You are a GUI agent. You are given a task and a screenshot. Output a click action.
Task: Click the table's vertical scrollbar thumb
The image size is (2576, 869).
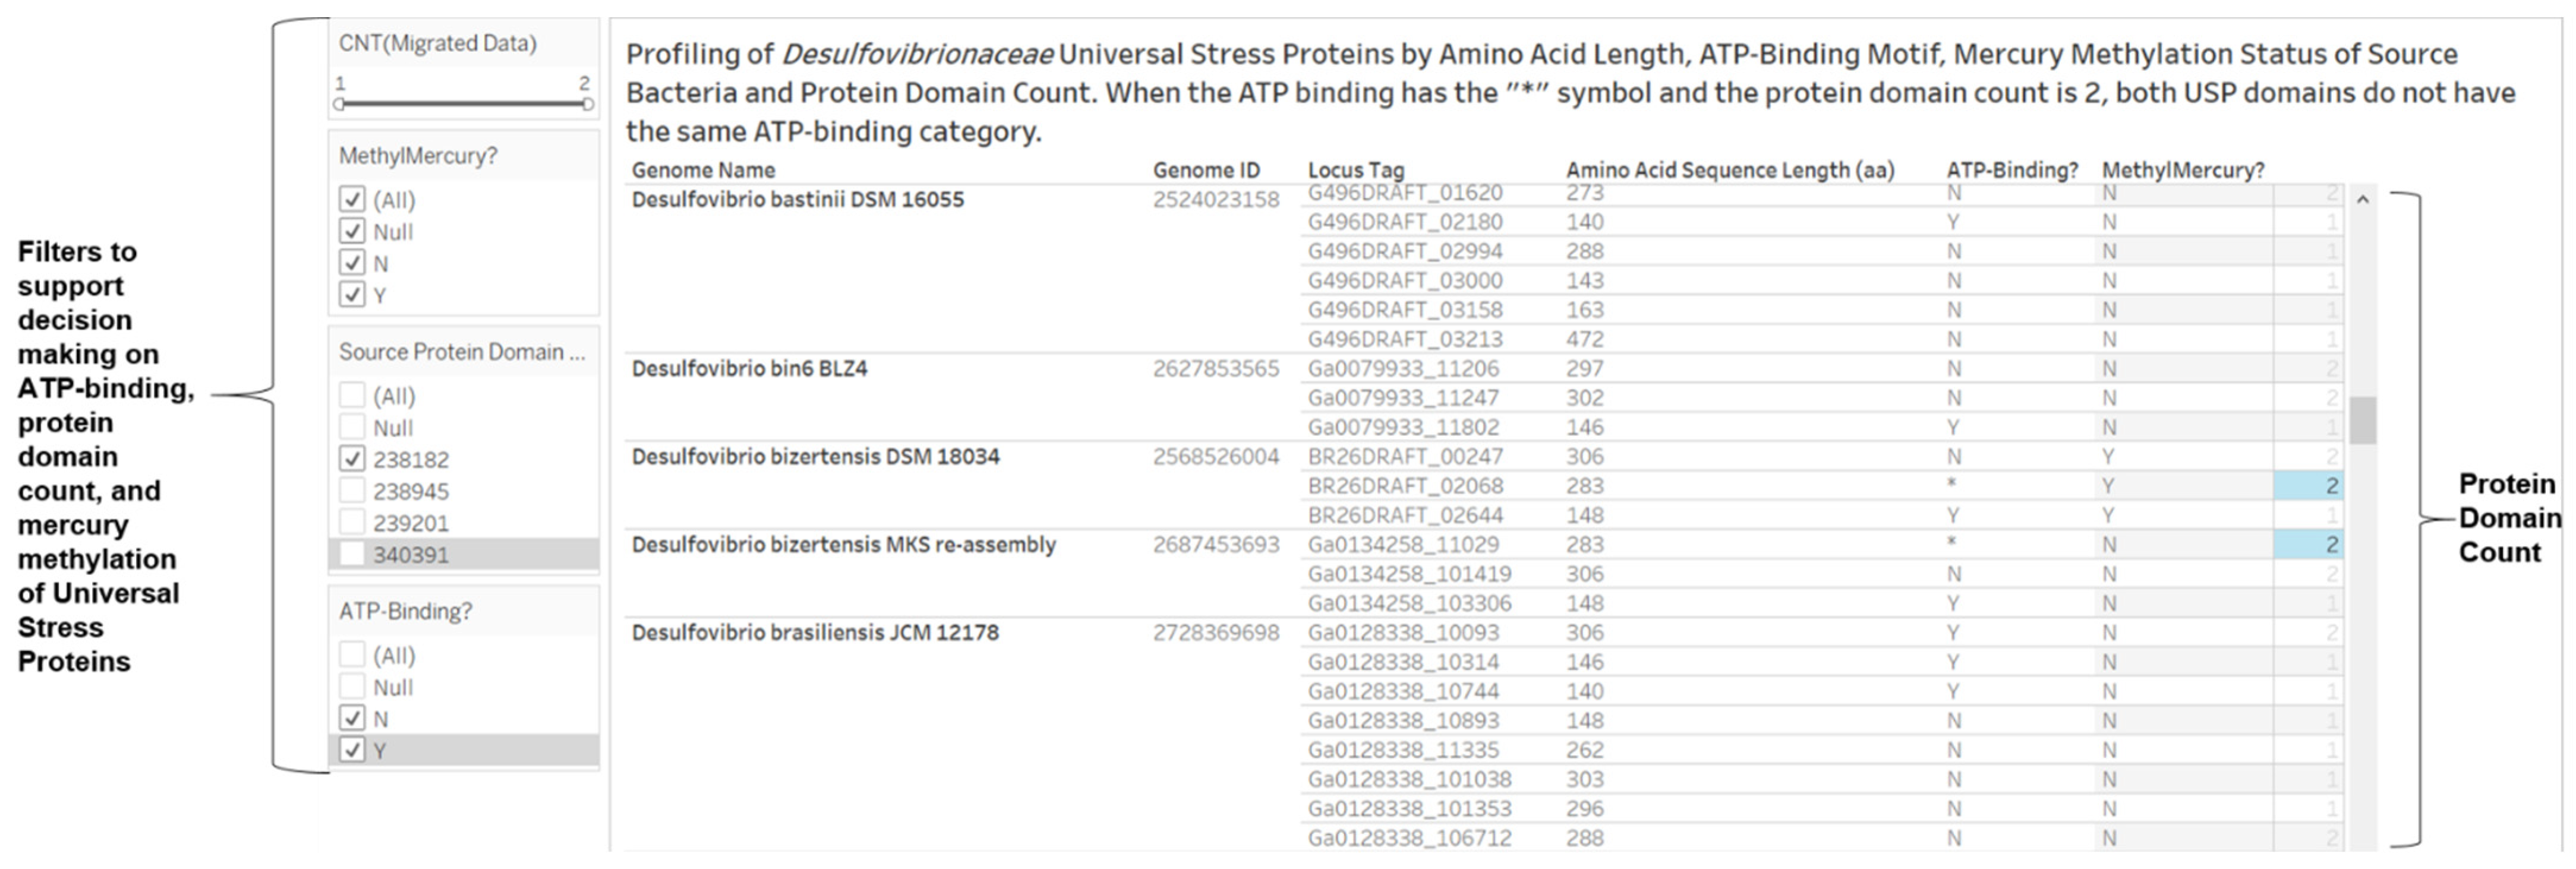click(2362, 420)
